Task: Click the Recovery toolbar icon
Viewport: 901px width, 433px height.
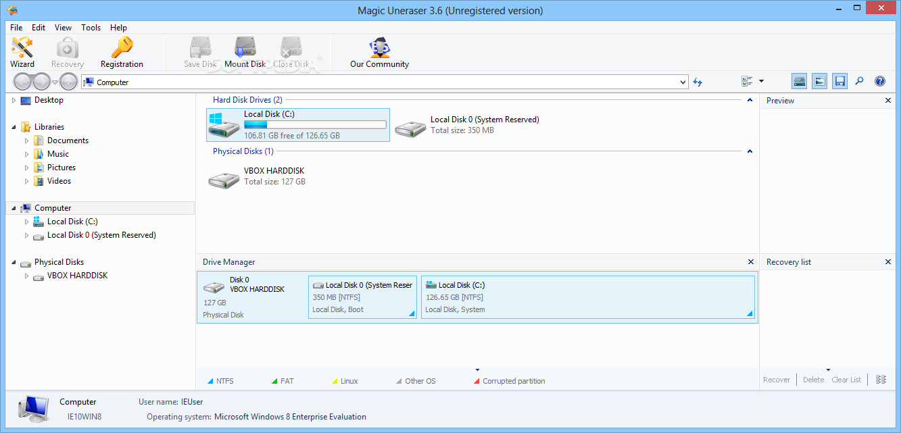Action: point(68,52)
